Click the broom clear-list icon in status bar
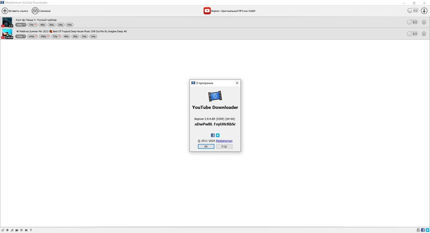The width and height of the screenshot is (430, 233). (3, 230)
